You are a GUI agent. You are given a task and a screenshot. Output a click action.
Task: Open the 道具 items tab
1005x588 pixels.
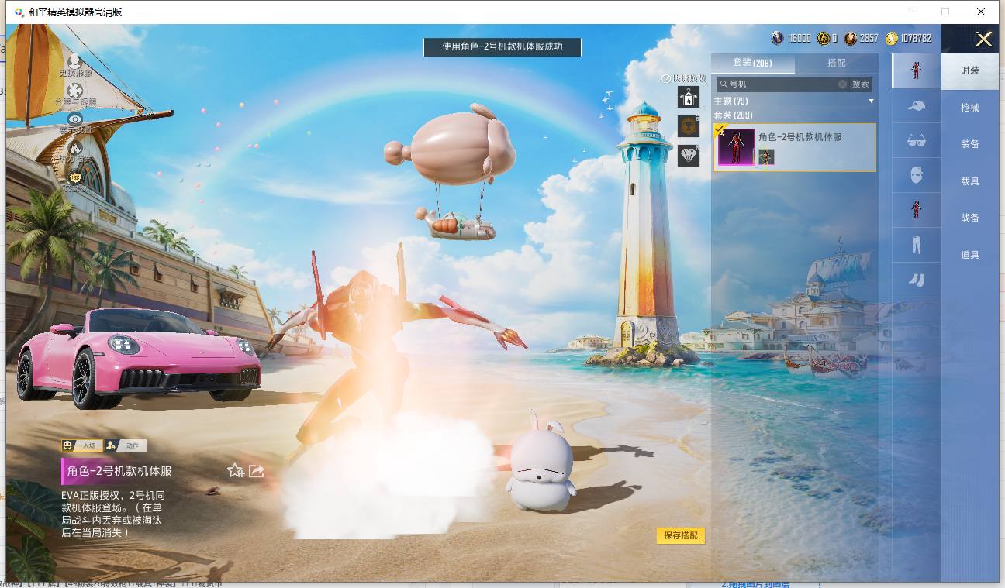click(970, 255)
